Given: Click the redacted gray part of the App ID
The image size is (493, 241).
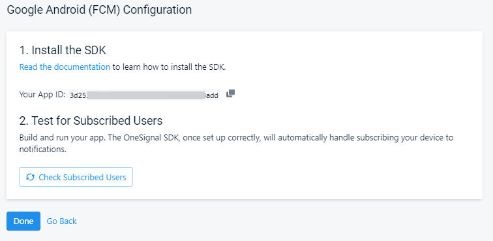Looking at the screenshot, I should tap(146, 95).
